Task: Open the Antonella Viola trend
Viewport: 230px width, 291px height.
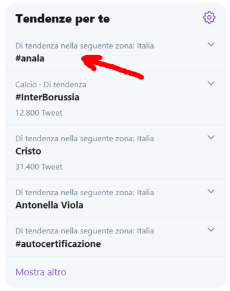Action: pyautogui.click(x=49, y=205)
